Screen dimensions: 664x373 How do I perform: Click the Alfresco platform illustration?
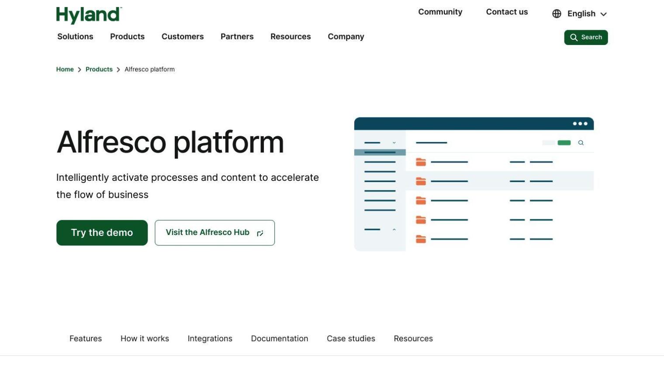tap(474, 184)
